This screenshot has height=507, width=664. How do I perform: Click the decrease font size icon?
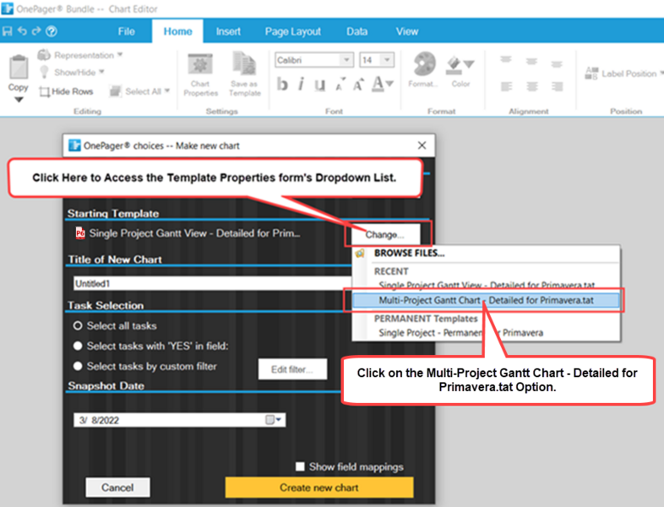click(x=340, y=84)
